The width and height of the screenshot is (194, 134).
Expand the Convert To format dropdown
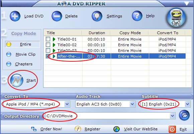coord(67,104)
